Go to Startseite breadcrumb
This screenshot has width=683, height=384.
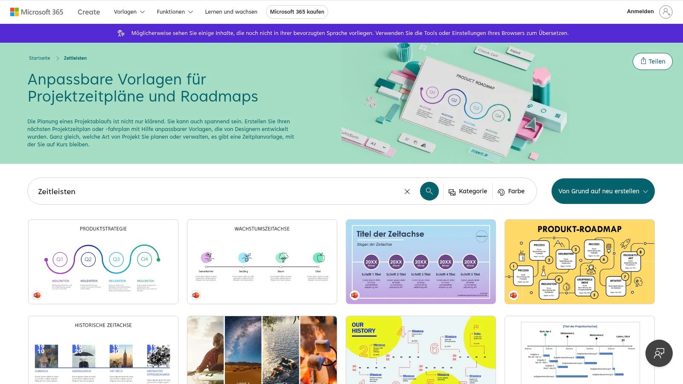pyautogui.click(x=40, y=58)
